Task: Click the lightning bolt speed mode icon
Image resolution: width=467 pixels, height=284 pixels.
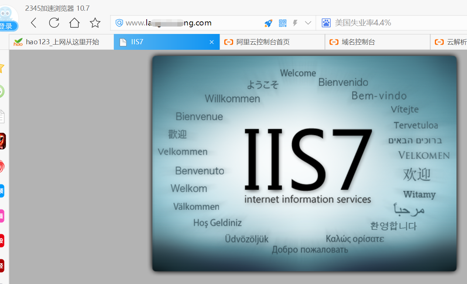Action: pyautogui.click(x=295, y=23)
